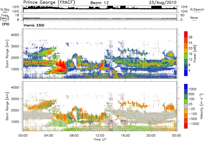Click the "20" power colorbar label

pyautogui.click(x=190, y=48)
